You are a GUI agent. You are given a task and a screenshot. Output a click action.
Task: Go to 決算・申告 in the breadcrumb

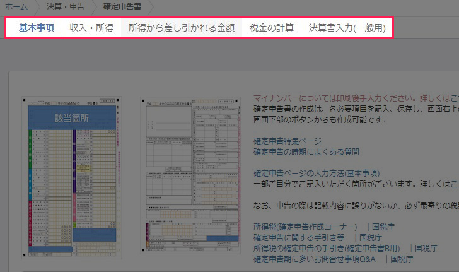66,8
